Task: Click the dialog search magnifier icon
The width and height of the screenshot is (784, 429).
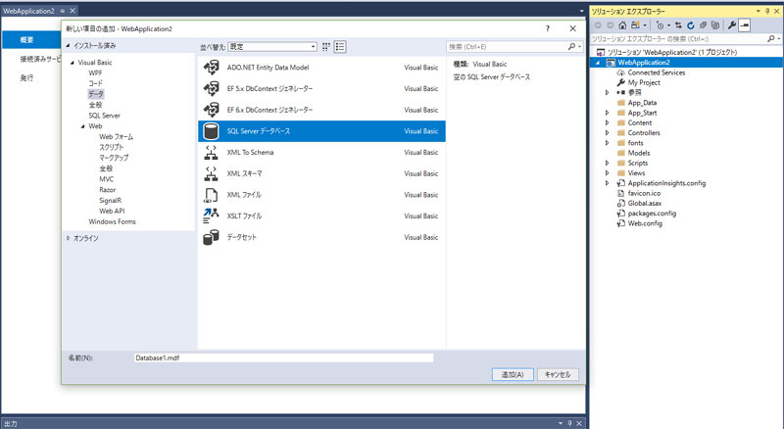Action: [571, 46]
